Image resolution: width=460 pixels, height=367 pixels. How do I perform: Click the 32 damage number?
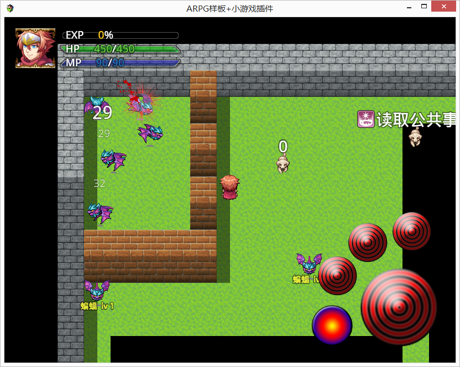(x=100, y=183)
